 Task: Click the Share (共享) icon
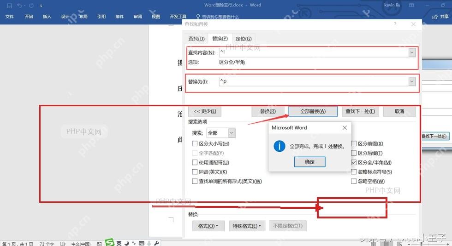pos(434,17)
